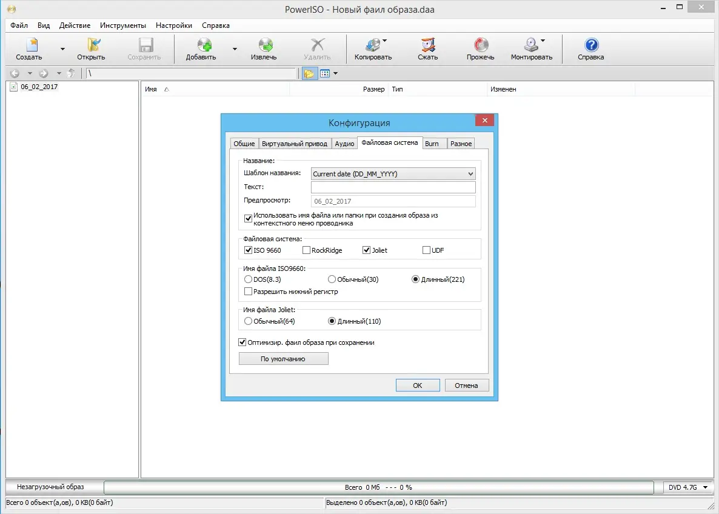The image size is (719, 514).
Task: Disable the Joliet checkbox
Action: click(x=367, y=250)
